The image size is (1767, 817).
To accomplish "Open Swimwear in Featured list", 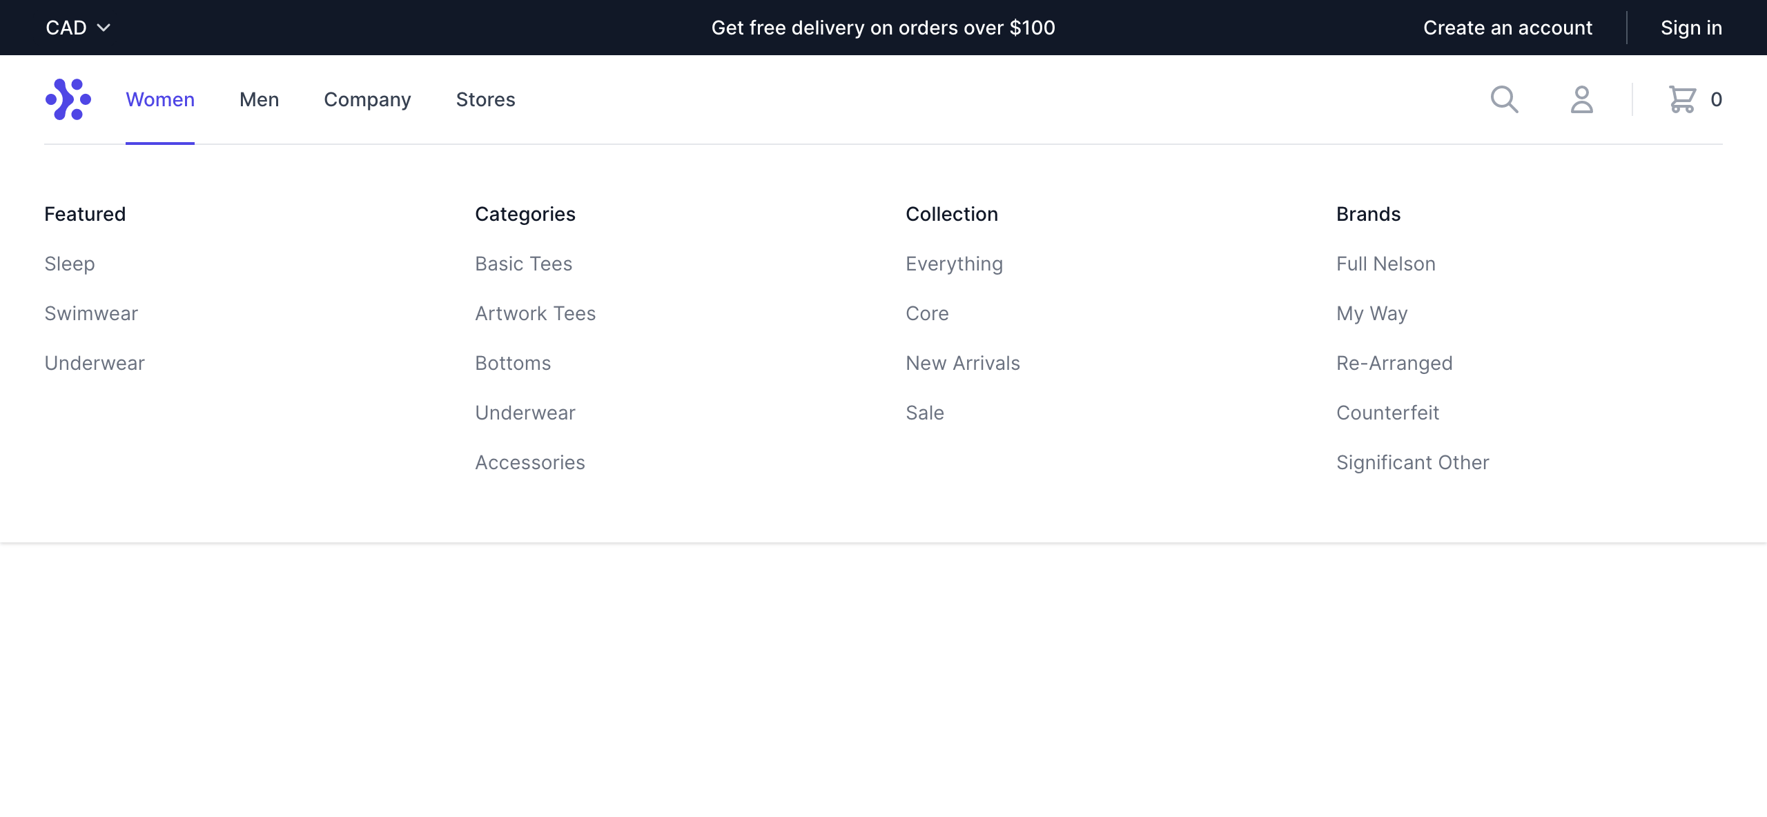I will point(91,313).
